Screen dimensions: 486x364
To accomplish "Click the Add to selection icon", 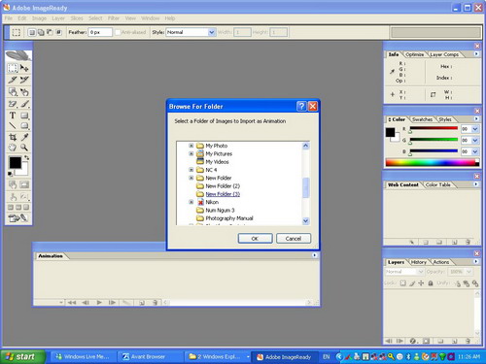I will pyautogui.click(x=41, y=32).
